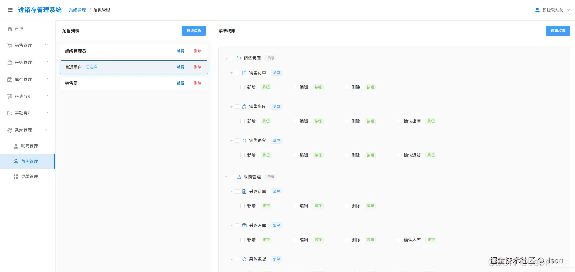This screenshot has width=575, height=272.
Task: Click the gear icon for 系统管理 sidebar
Action: tap(10, 130)
